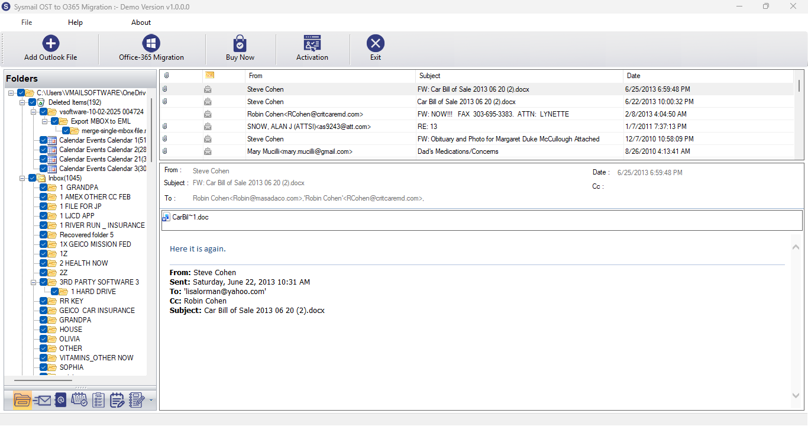Open the calendar view icon
Screen dimensions: 808x426
[79, 400]
